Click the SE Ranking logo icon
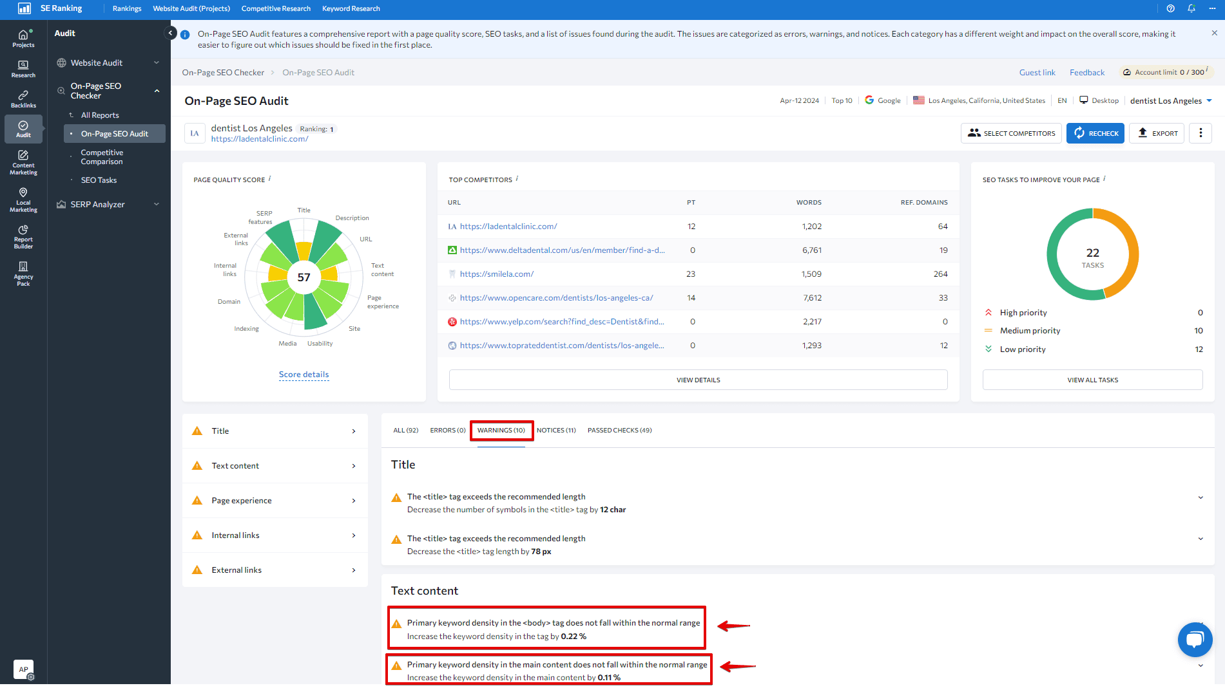This screenshot has height=688, width=1225. pyautogui.click(x=24, y=8)
